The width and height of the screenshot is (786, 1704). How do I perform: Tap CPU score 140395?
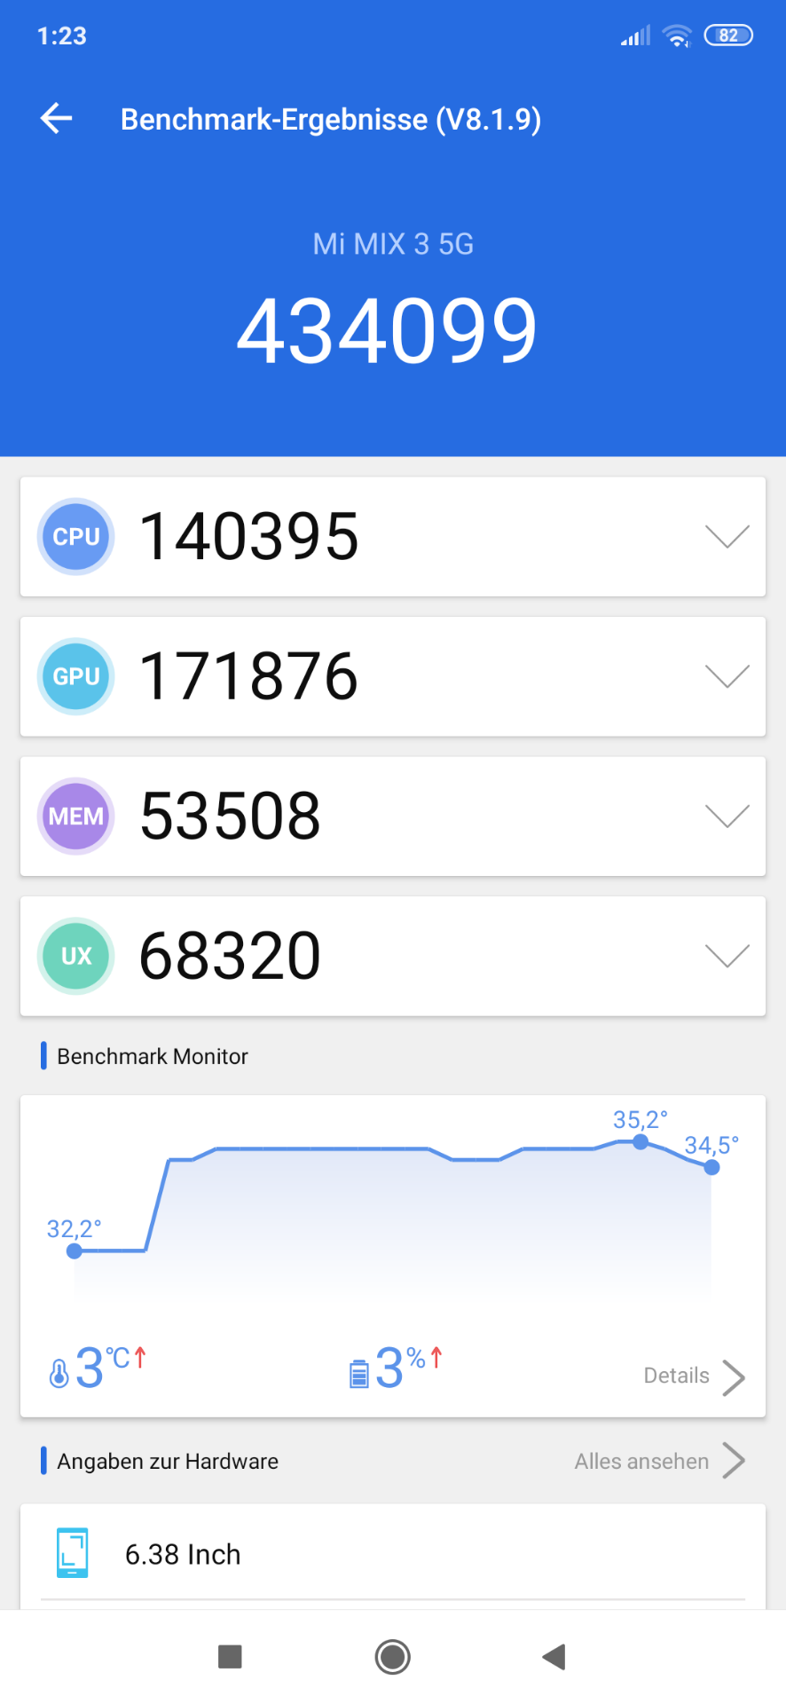coord(249,537)
